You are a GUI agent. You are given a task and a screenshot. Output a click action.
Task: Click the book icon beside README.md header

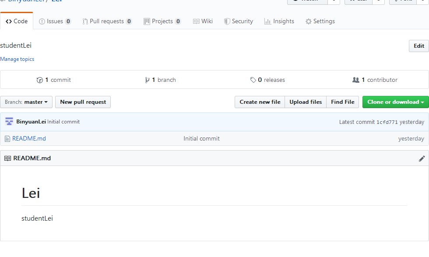click(x=8, y=158)
